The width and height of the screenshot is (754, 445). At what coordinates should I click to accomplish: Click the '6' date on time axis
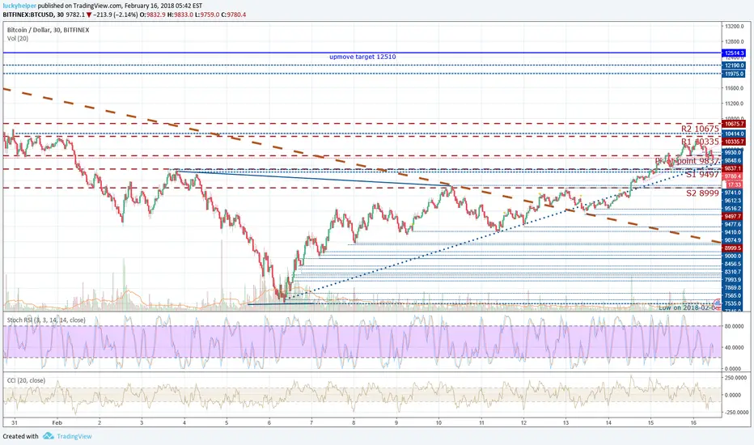[269, 423]
